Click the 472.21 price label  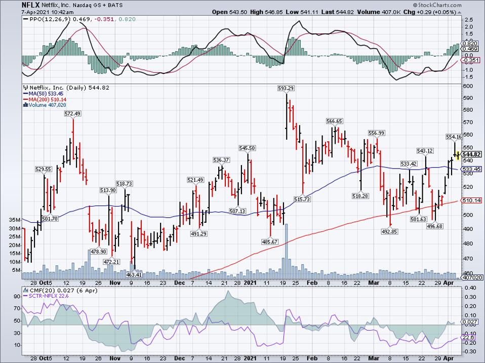(111, 262)
